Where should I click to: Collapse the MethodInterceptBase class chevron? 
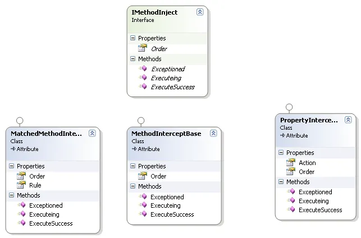(x=213, y=133)
